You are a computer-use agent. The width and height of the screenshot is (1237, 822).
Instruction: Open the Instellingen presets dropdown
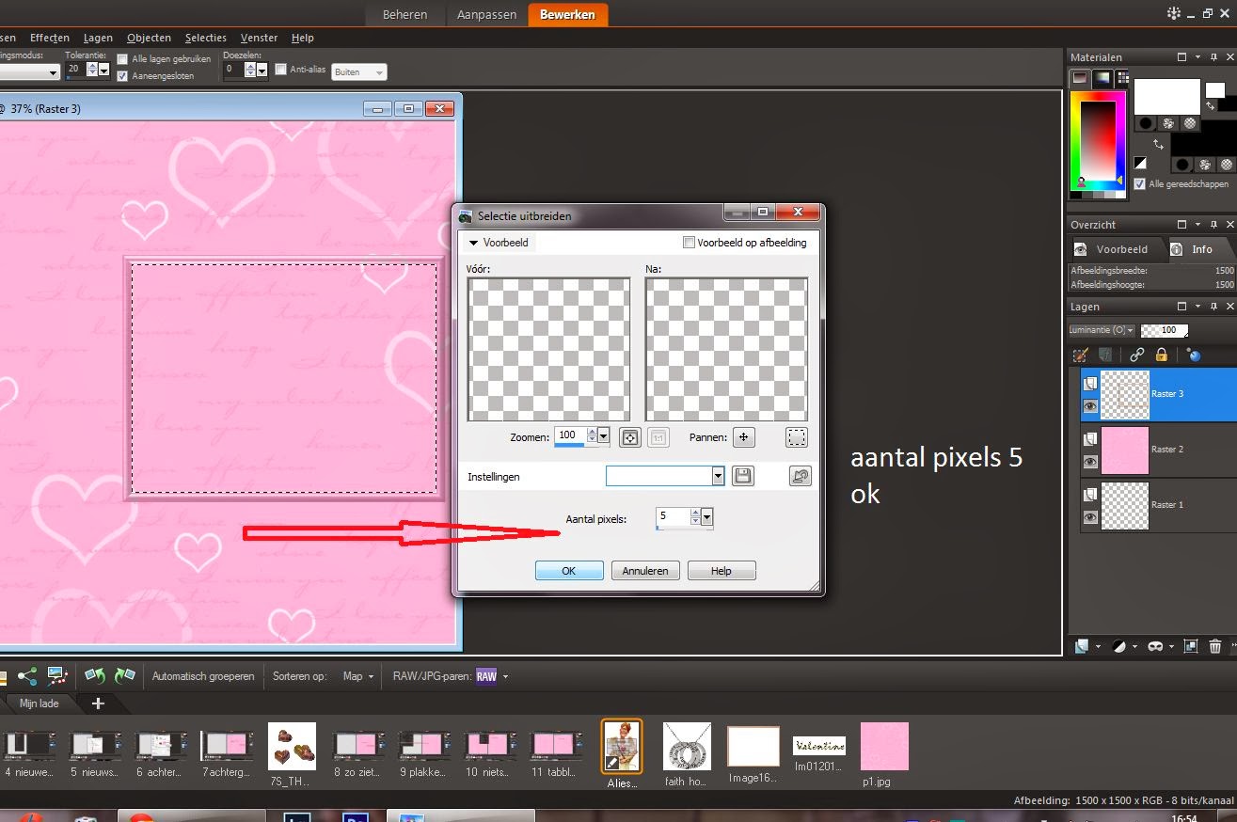click(x=718, y=476)
